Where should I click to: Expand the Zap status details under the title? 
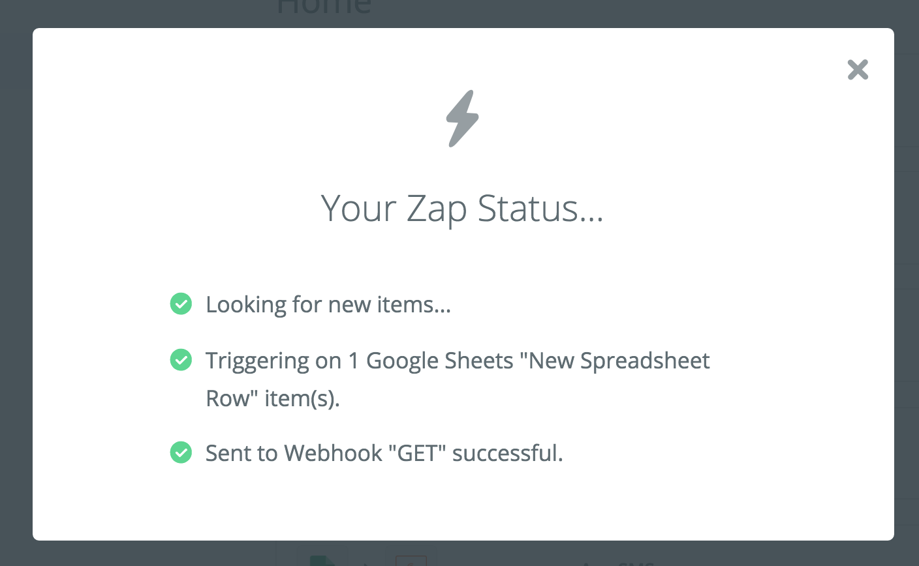[462, 209]
